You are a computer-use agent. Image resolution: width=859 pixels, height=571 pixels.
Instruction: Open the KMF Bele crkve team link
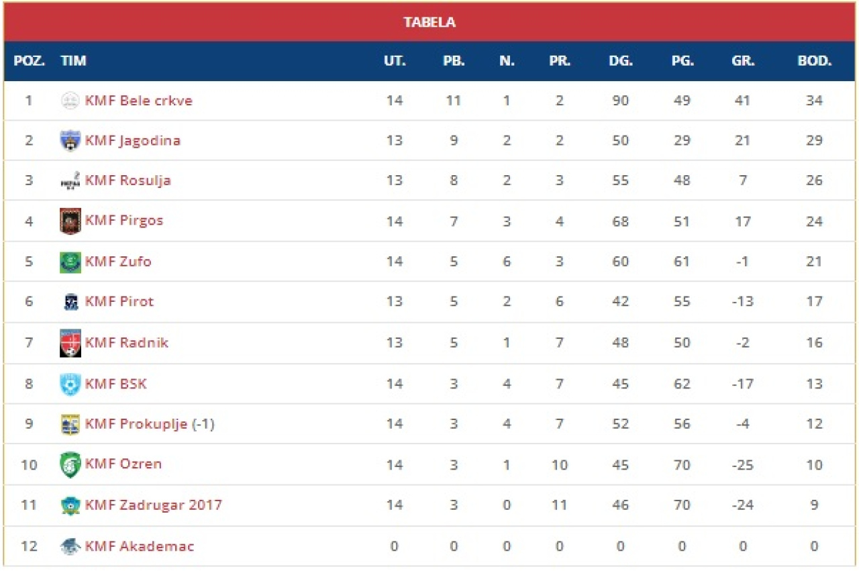138,101
